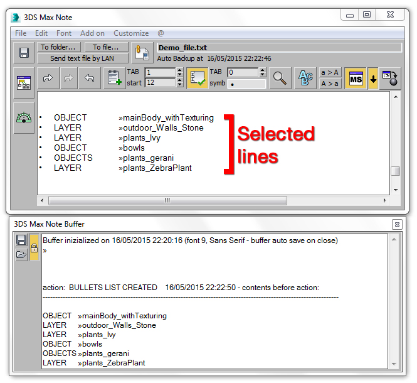Click the back curved arrow toolbar icon

[89, 78]
